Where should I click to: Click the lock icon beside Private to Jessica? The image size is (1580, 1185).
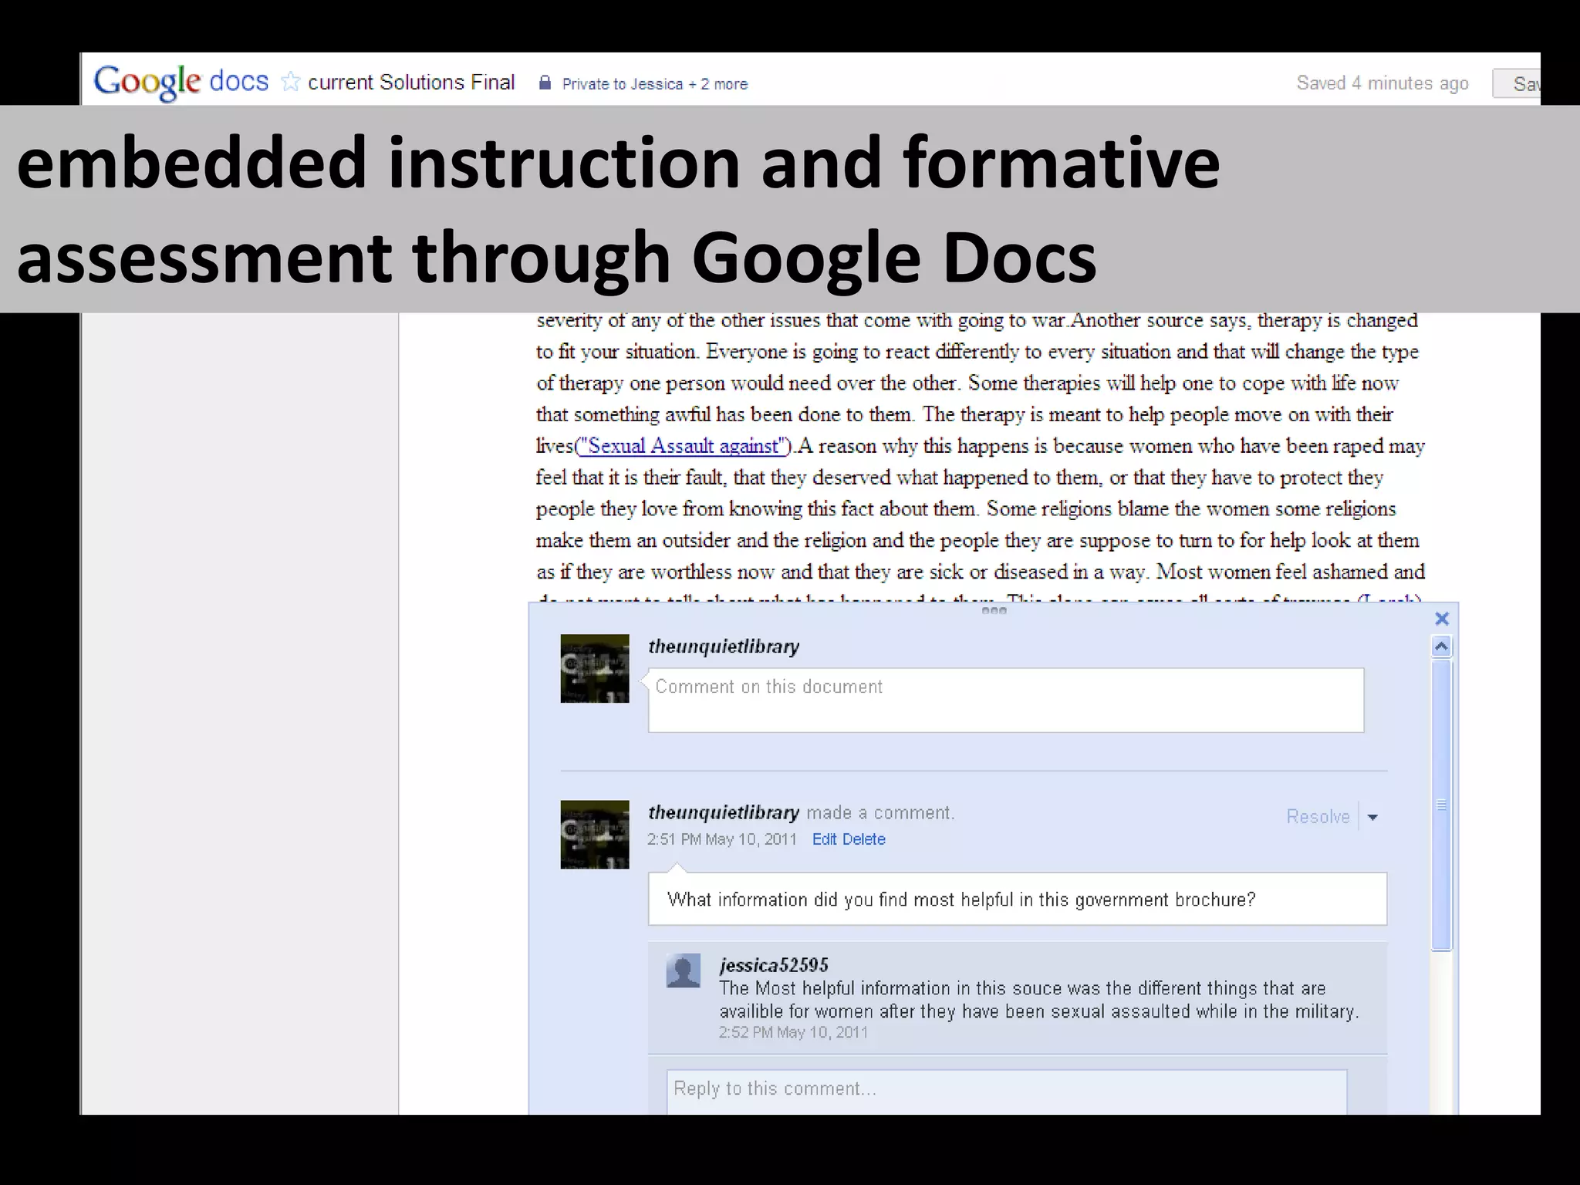[545, 83]
